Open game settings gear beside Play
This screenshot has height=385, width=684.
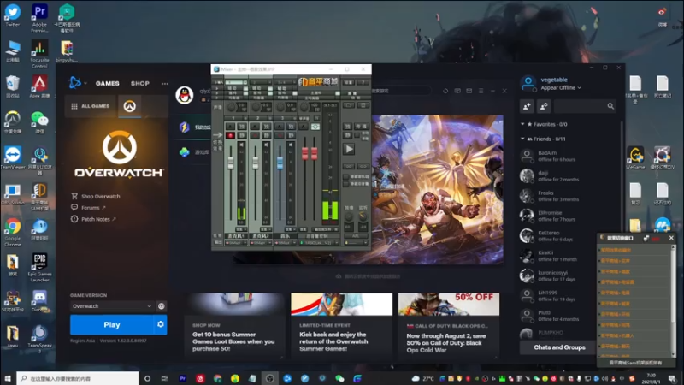(x=161, y=324)
